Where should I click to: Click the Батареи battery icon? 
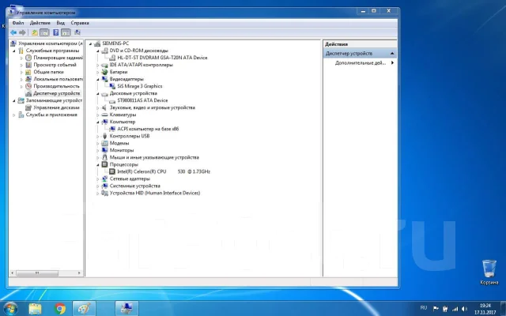coord(104,72)
